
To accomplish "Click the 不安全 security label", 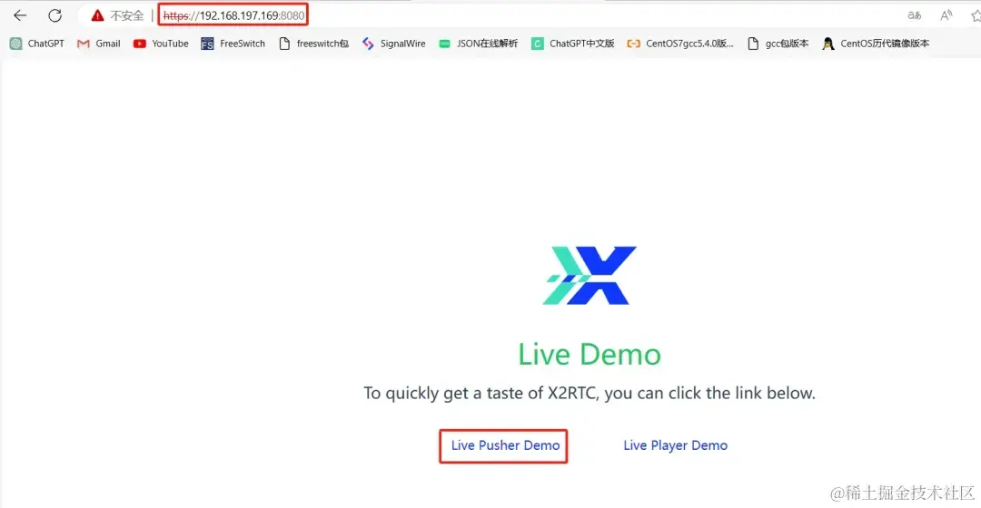I will 127,15.
